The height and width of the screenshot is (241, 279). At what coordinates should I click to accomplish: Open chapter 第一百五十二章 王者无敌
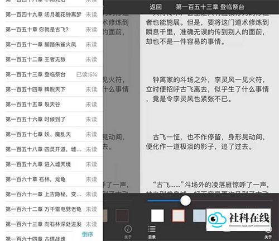point(51,59)
